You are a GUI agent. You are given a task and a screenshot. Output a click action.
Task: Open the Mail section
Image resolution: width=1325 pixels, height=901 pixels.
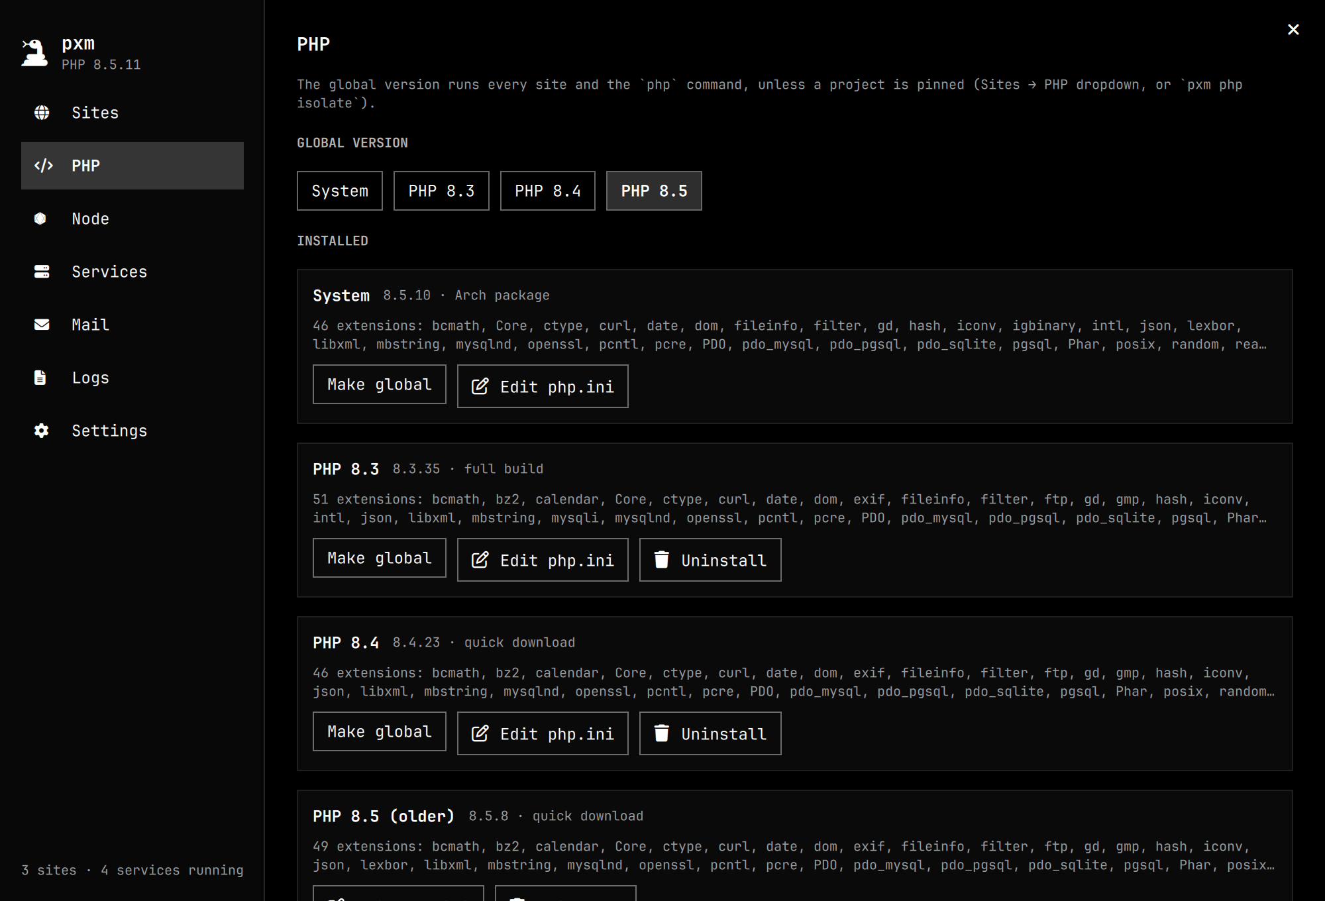[132, 325]
